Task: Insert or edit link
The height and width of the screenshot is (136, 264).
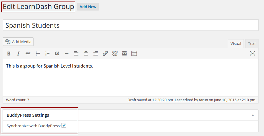Action: pyautogui.click(x=105, y=54)
